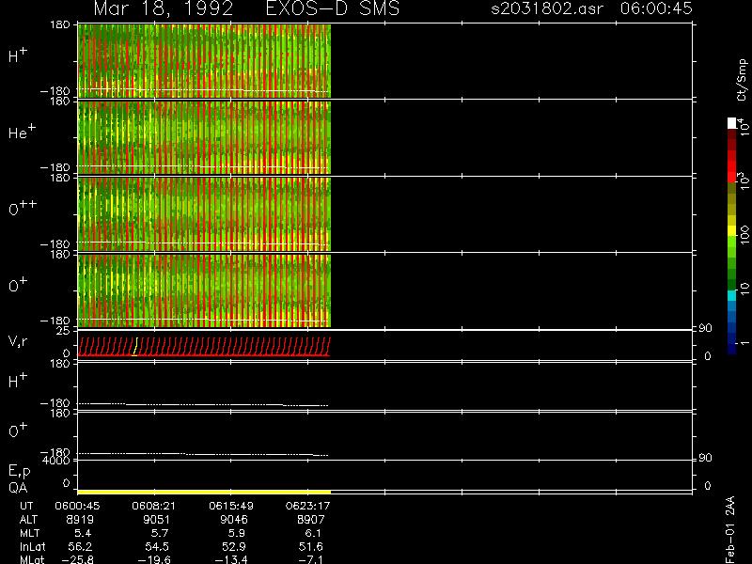Click the O++ panel label

pos(23,208)
